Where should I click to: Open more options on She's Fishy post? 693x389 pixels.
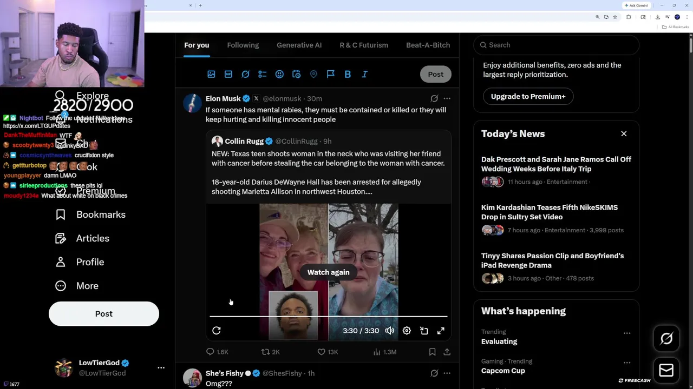447,373
